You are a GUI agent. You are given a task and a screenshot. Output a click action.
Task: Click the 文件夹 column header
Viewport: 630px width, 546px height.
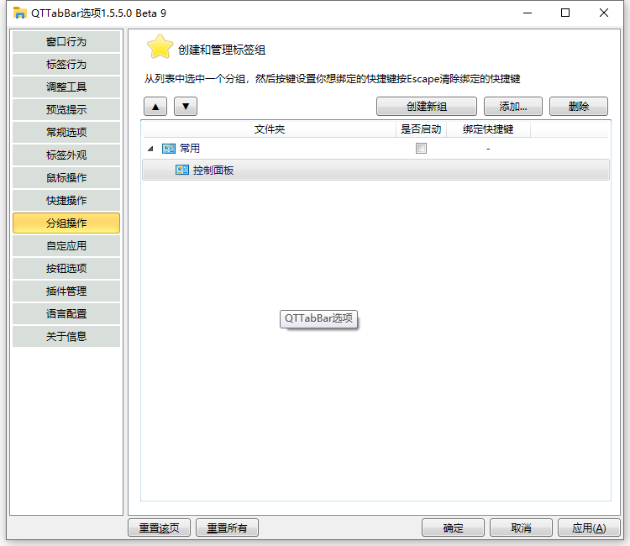269,129
